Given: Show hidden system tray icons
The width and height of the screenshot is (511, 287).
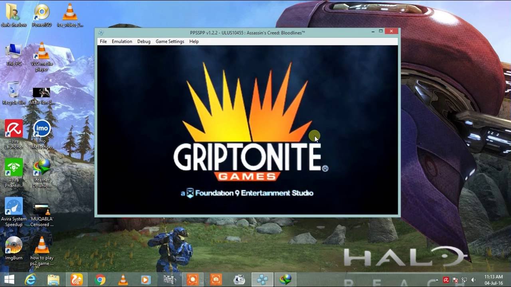Looking at the screenshot, I should (437, 280).
